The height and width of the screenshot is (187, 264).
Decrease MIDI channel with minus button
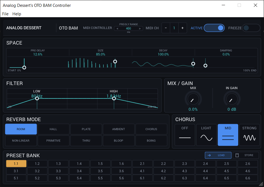tap(166, 28)
